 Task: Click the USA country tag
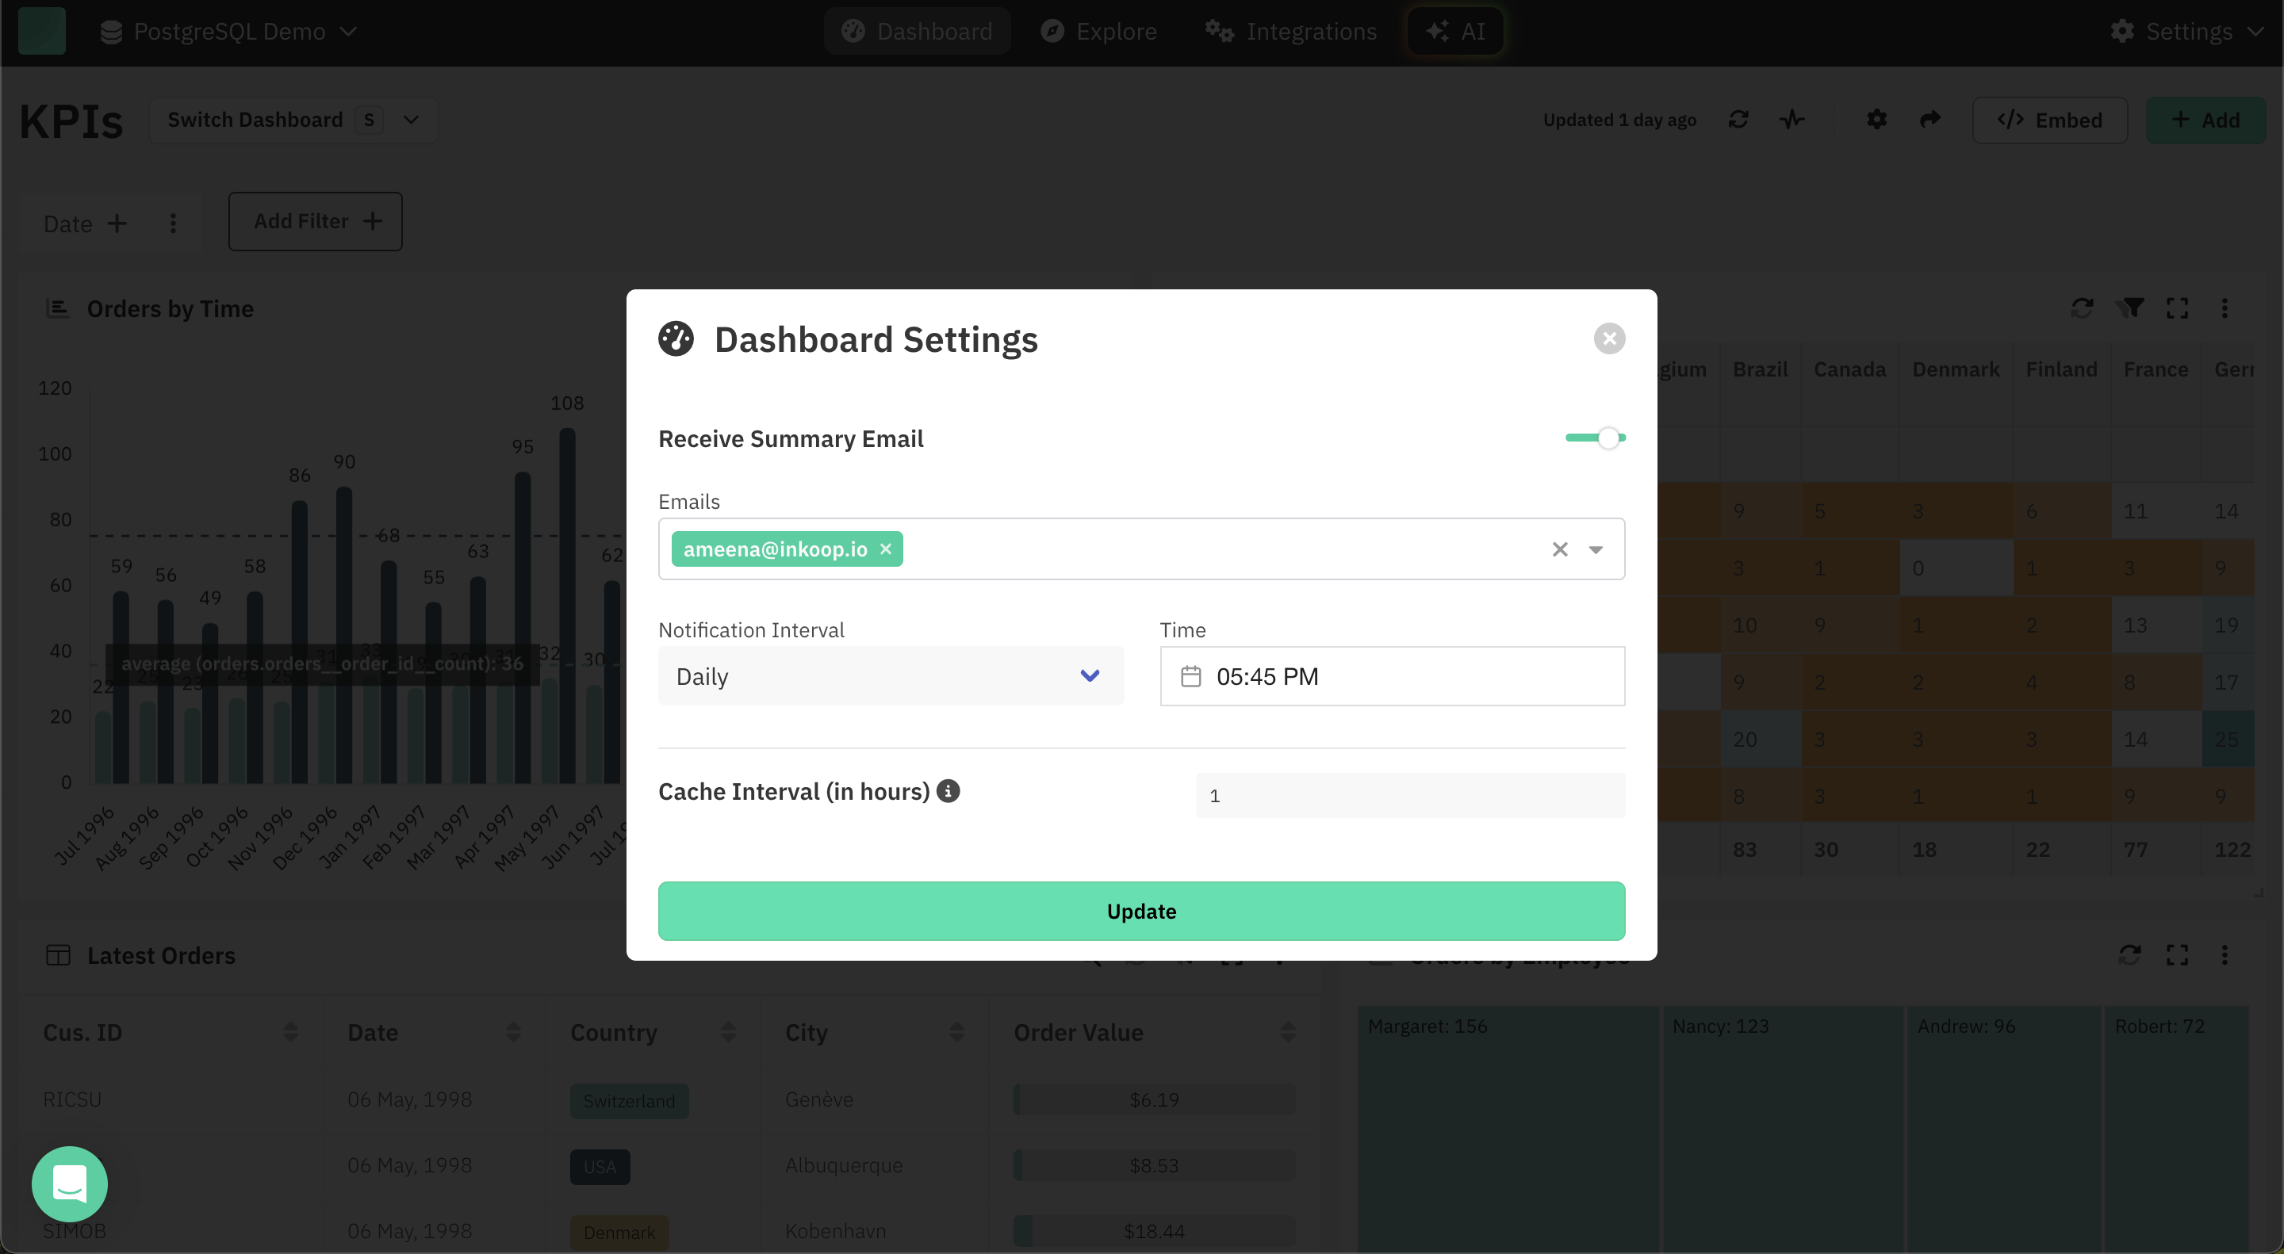coord(600,1166)
